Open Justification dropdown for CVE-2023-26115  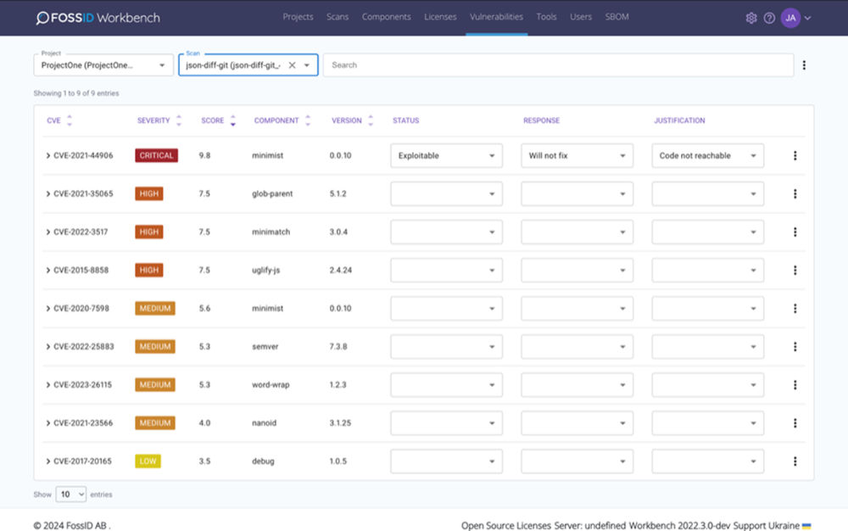click(x=707, y=385)
